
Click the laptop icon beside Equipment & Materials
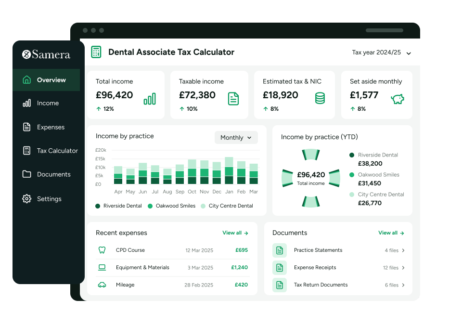(x=102, y=267)
